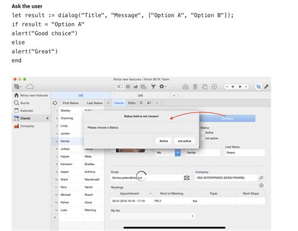
Task: Jump to the first record arrow
Action: click(x=227, y=87)
